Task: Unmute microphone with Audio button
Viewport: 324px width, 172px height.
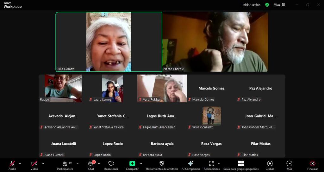Action: pyautogui.click(x=12, y=165)
